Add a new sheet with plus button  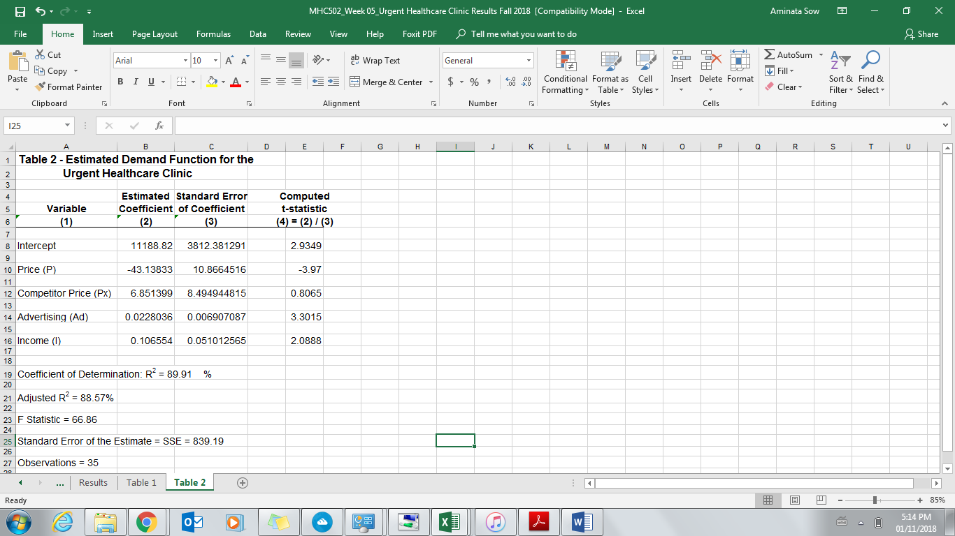pyautogui.click(x=242, y=483)
